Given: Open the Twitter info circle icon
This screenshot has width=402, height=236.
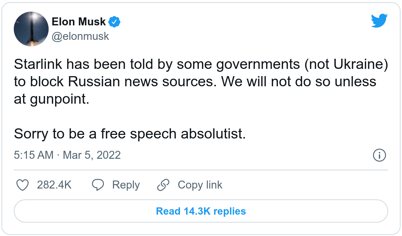Looking at the screenshot, I should click(379, 156).
